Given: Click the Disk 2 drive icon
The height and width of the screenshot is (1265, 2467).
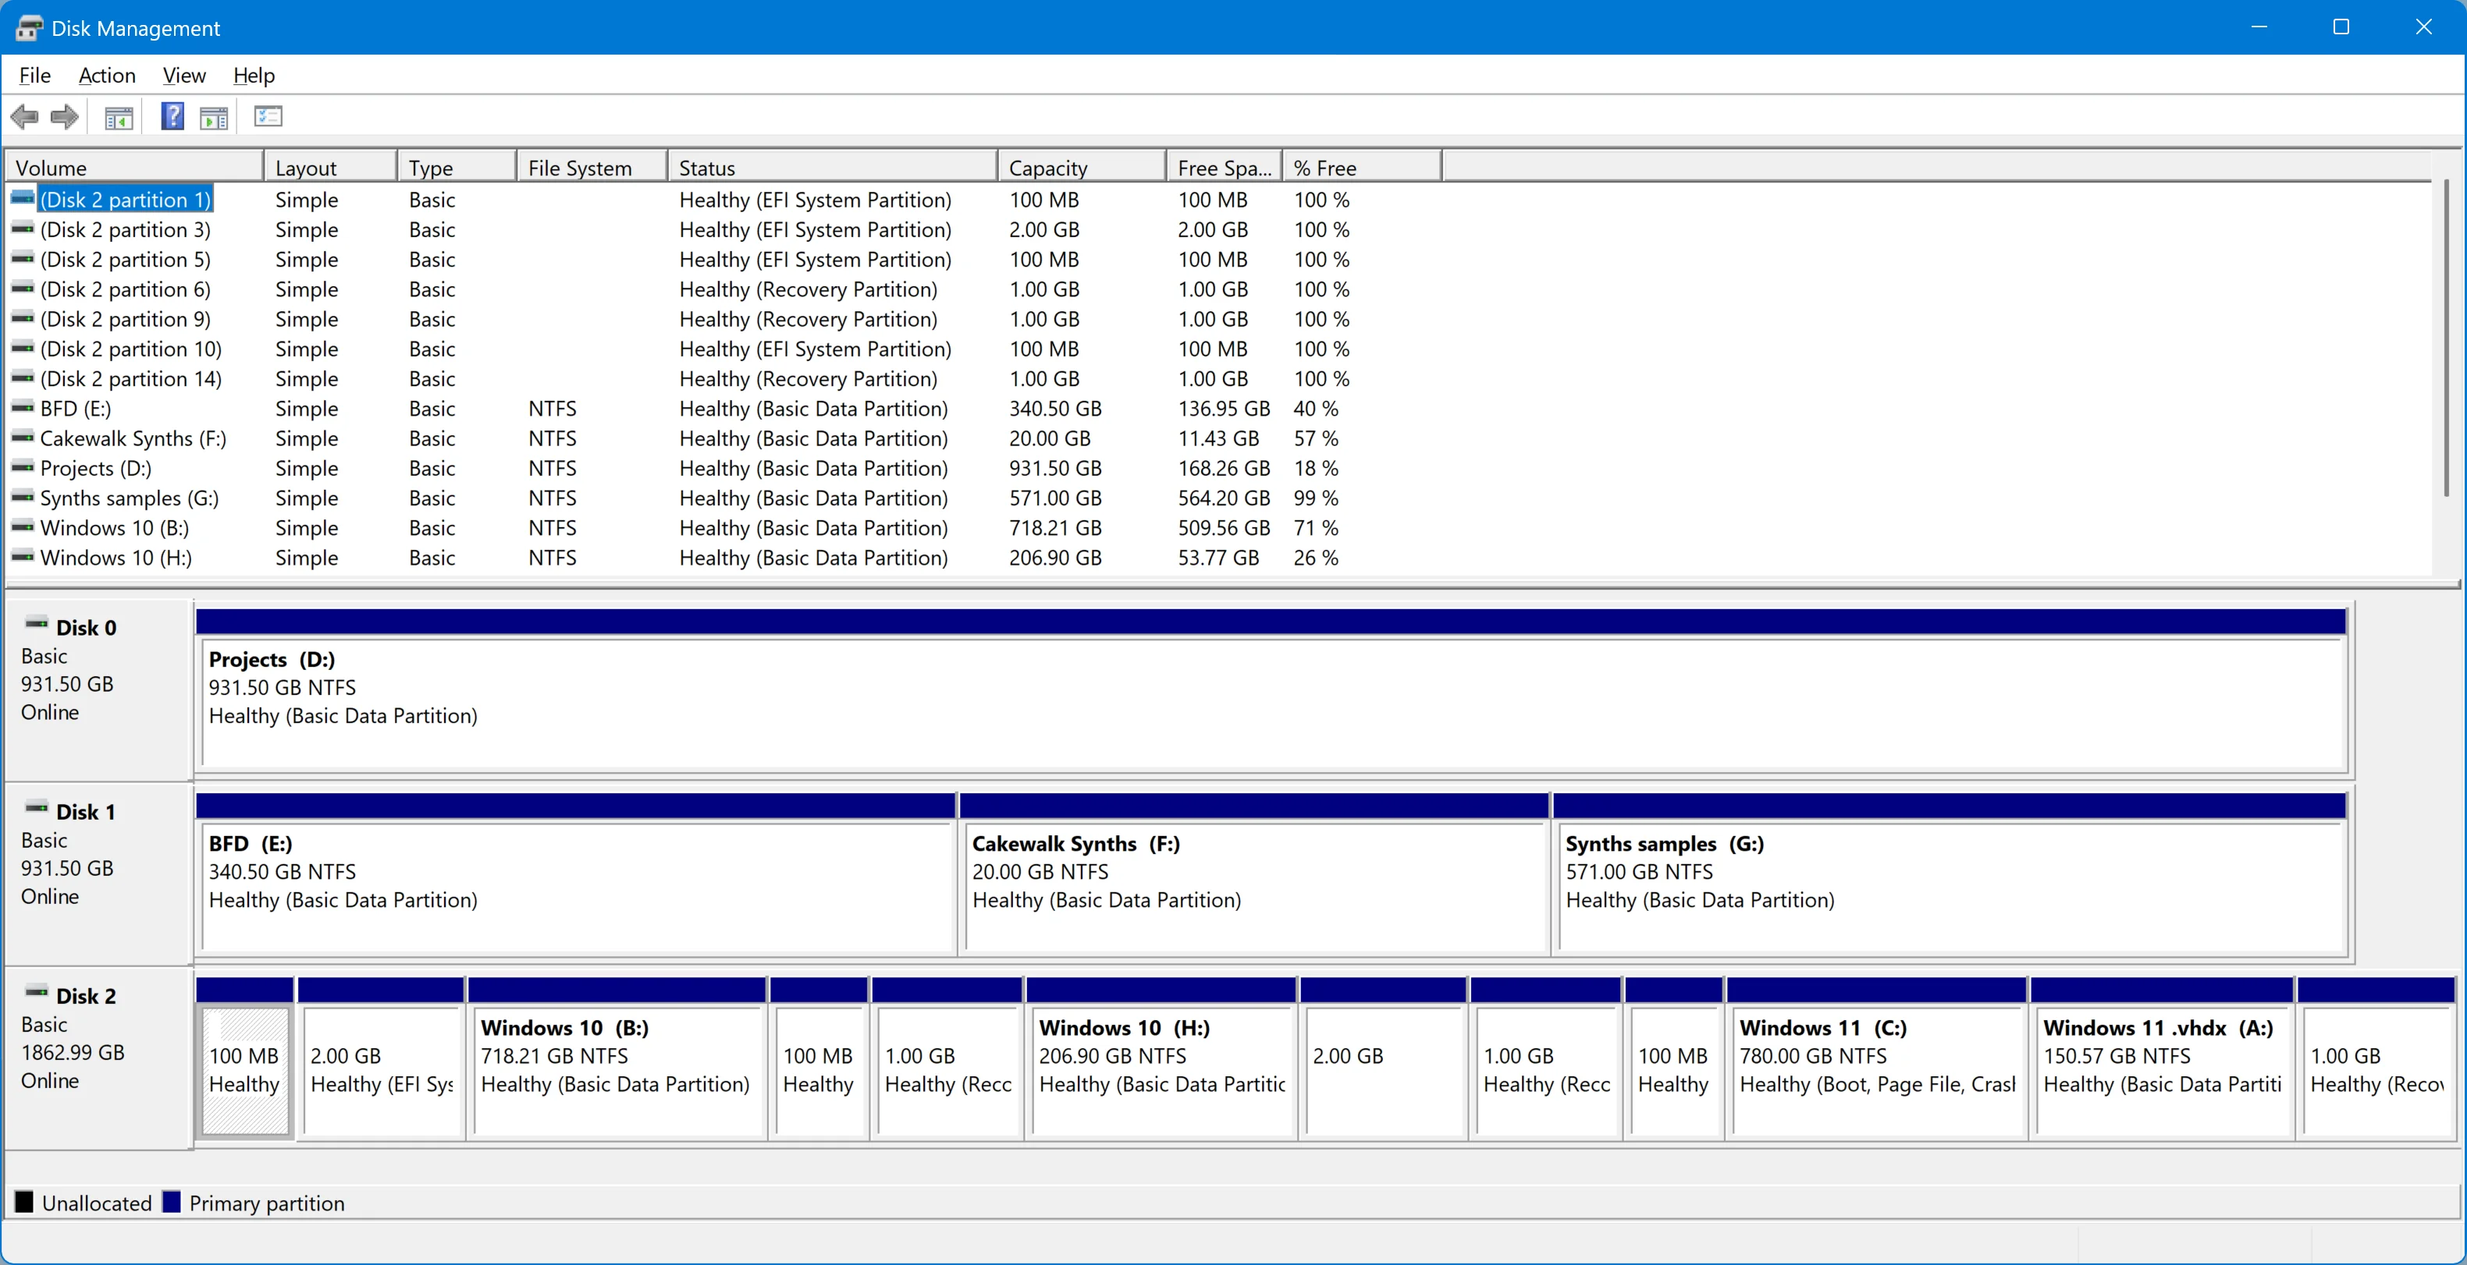Looking at the screenshot, I should point(37,992).
